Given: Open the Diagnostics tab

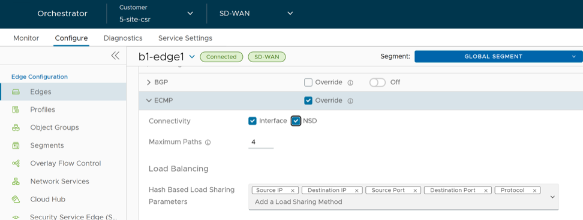Looking at the screenshot, I should coord(123,38).
